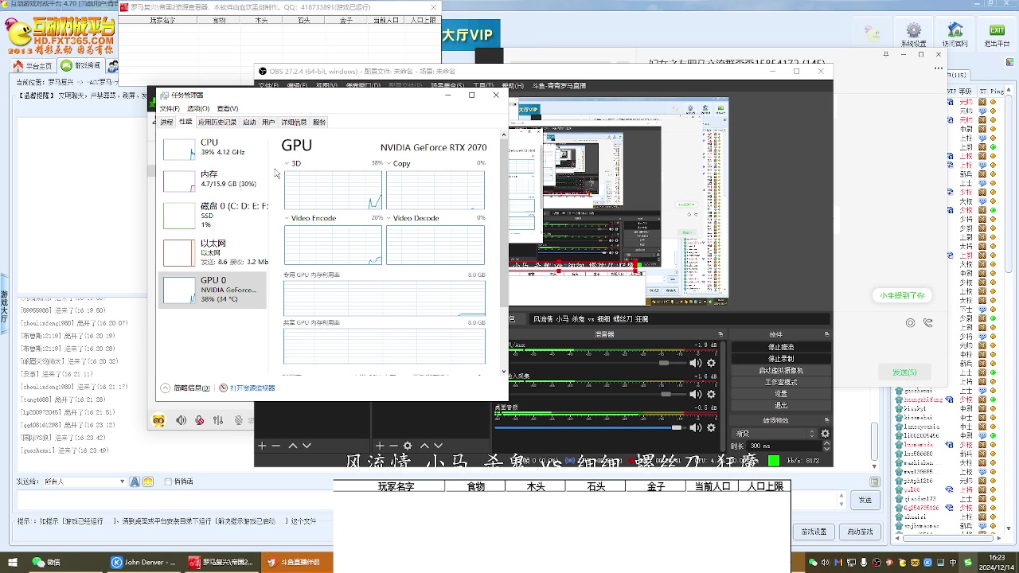1019x573 pixels.
Task: Open 桌面音频 gear settings in OBS mixer
Action: click(712, 427)
